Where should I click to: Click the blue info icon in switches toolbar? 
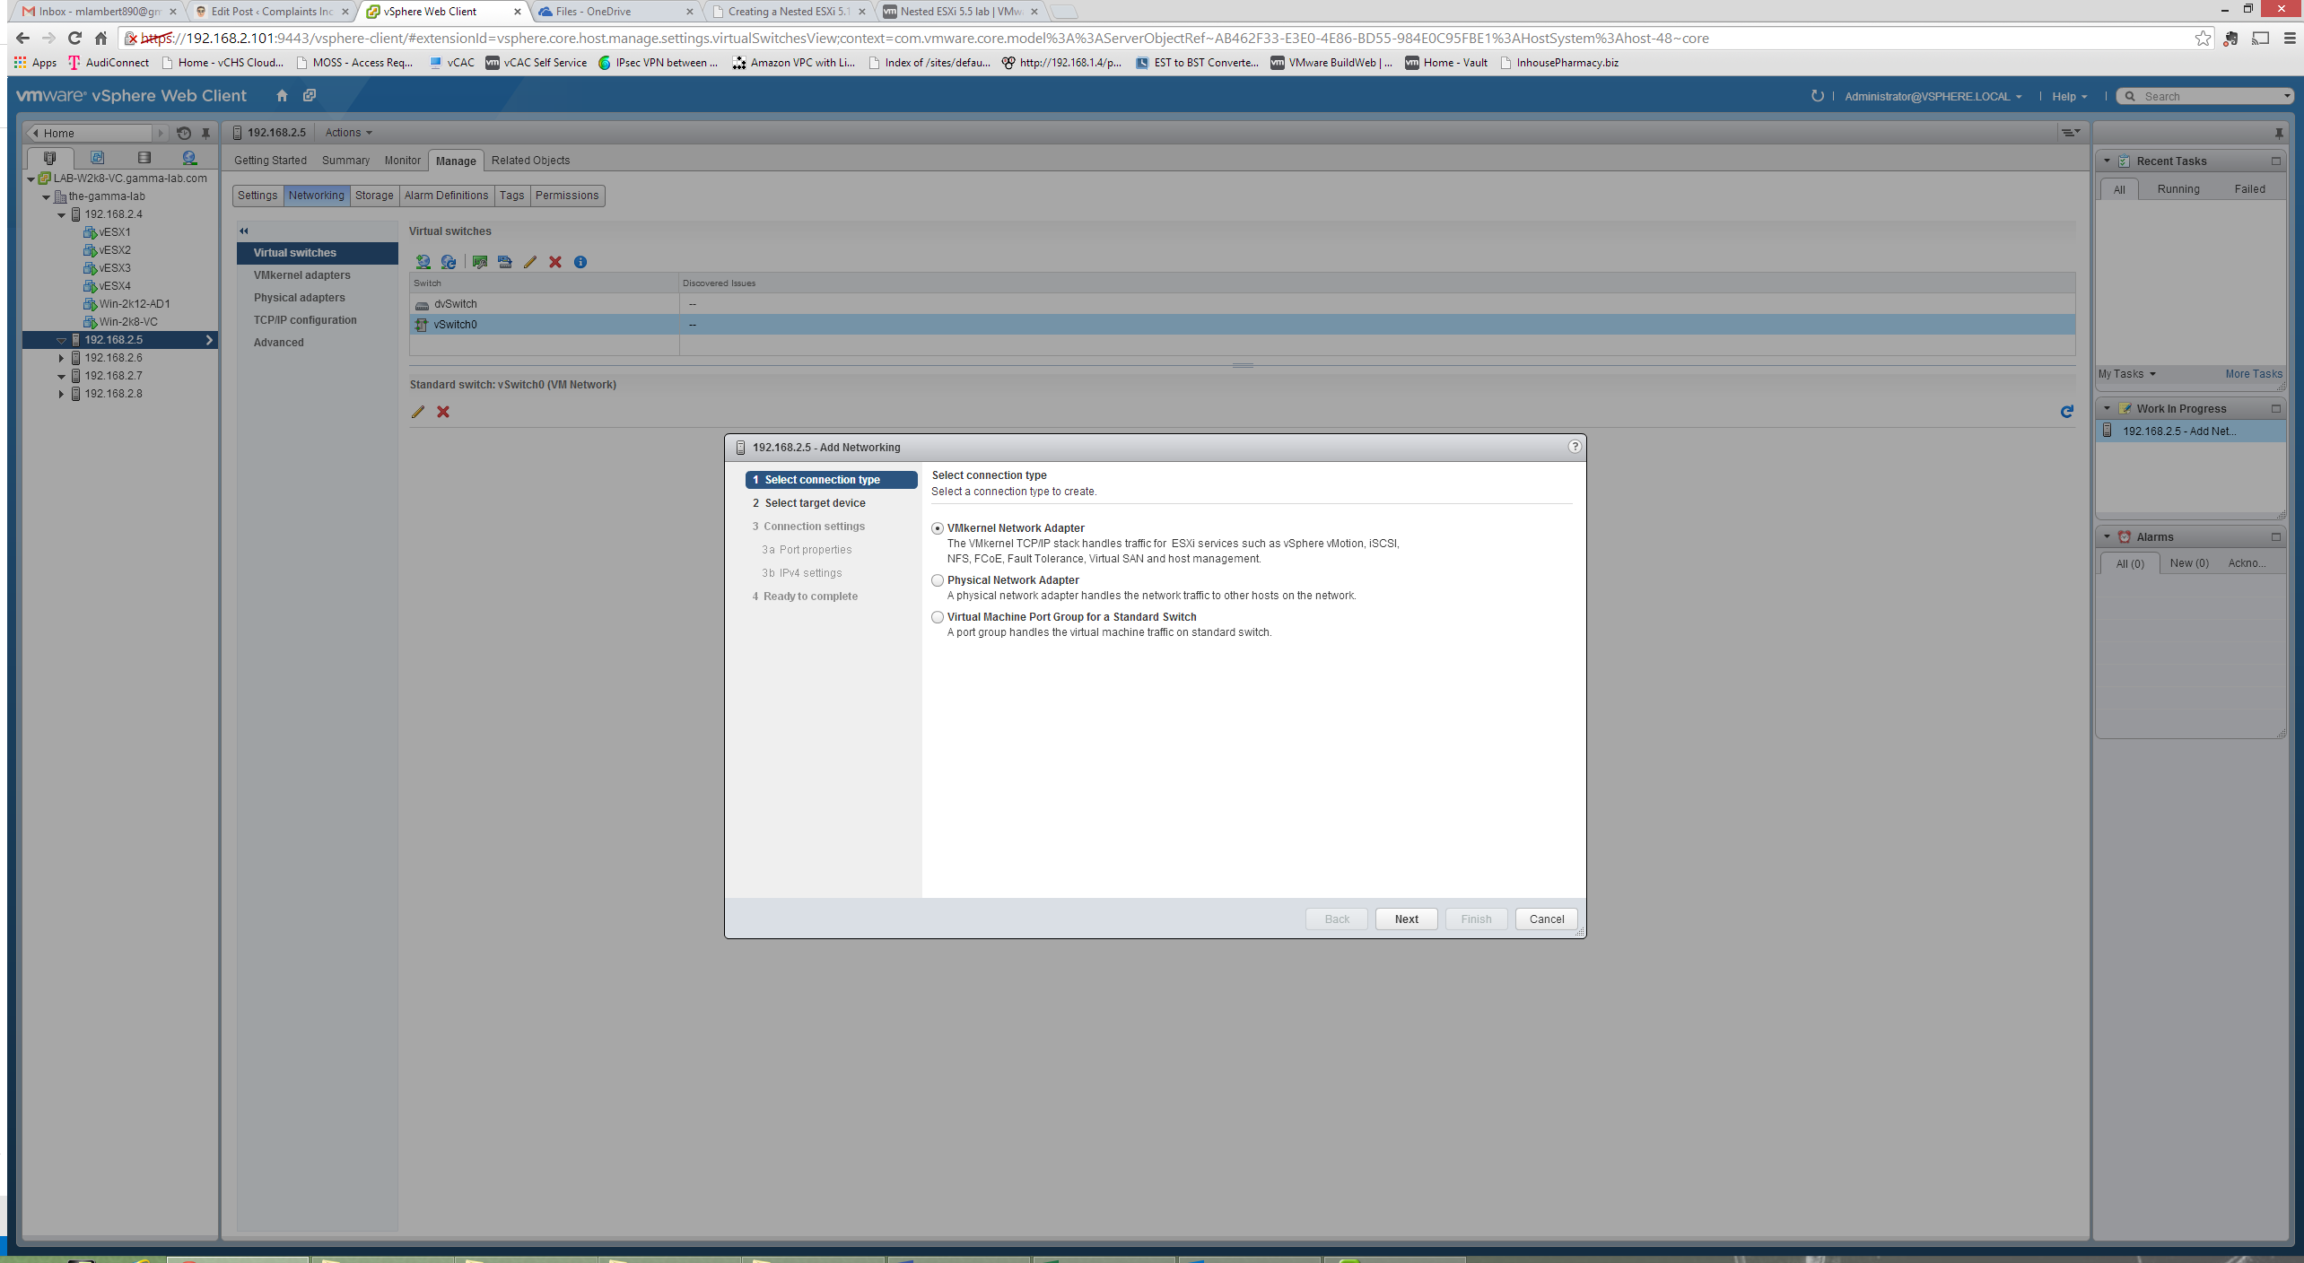pos(580,262)
